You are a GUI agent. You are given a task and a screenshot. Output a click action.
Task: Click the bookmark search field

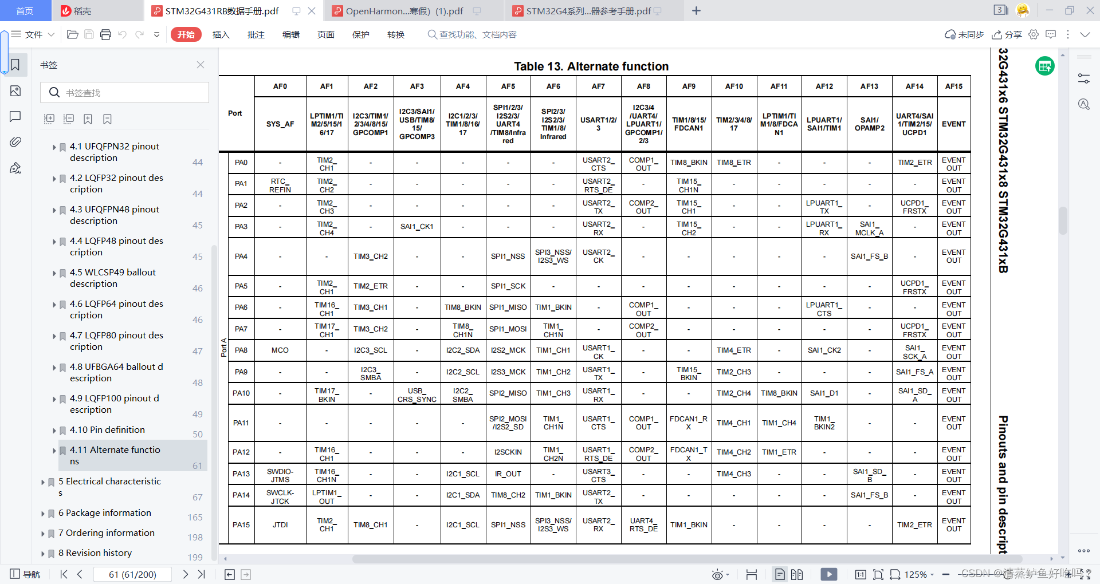coord(124,92)
